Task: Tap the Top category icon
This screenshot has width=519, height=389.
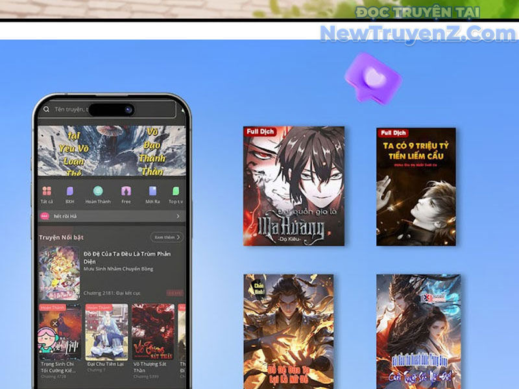Action: 175,191
